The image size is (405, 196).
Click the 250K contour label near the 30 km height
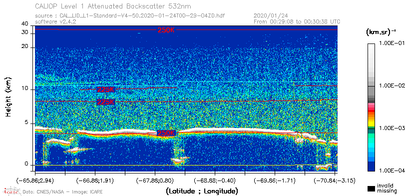(166, 29)
